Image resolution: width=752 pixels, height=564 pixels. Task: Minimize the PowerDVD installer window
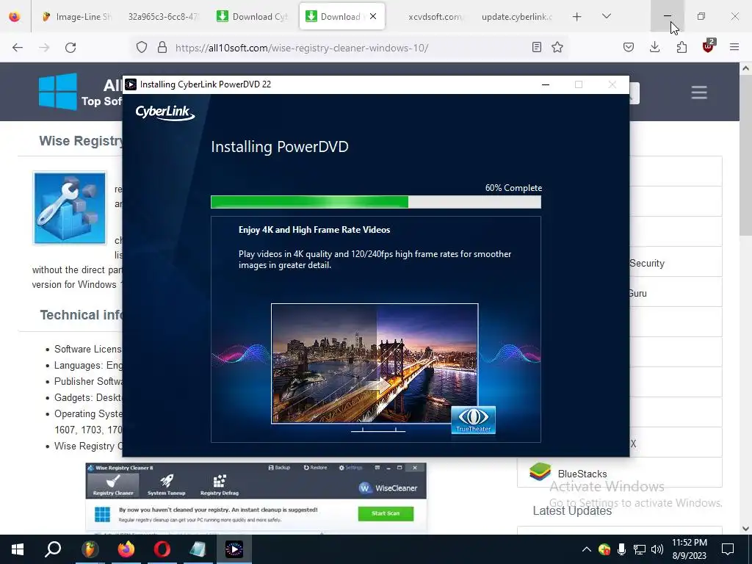[546, 84]
